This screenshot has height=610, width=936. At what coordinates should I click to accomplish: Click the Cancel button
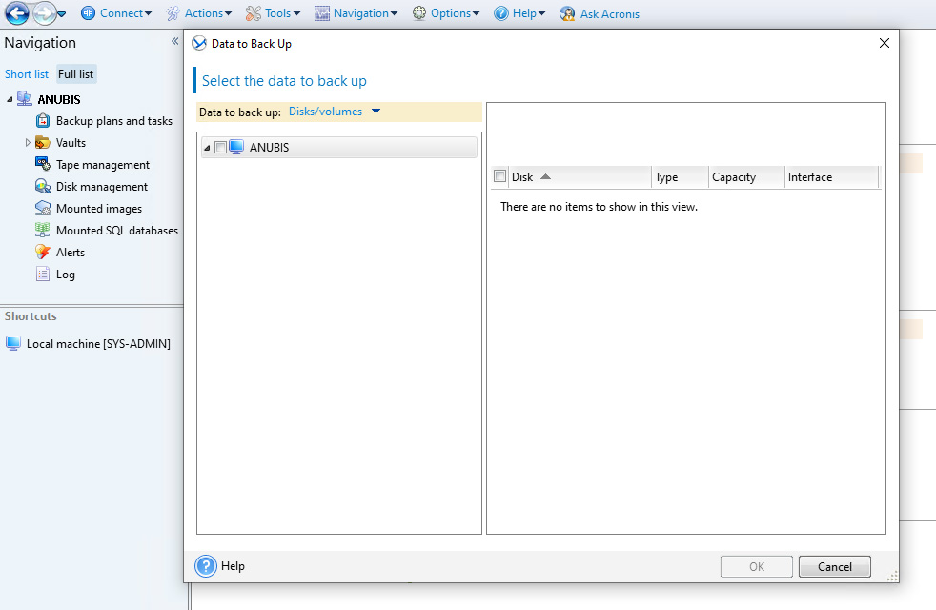pos(835,566)
